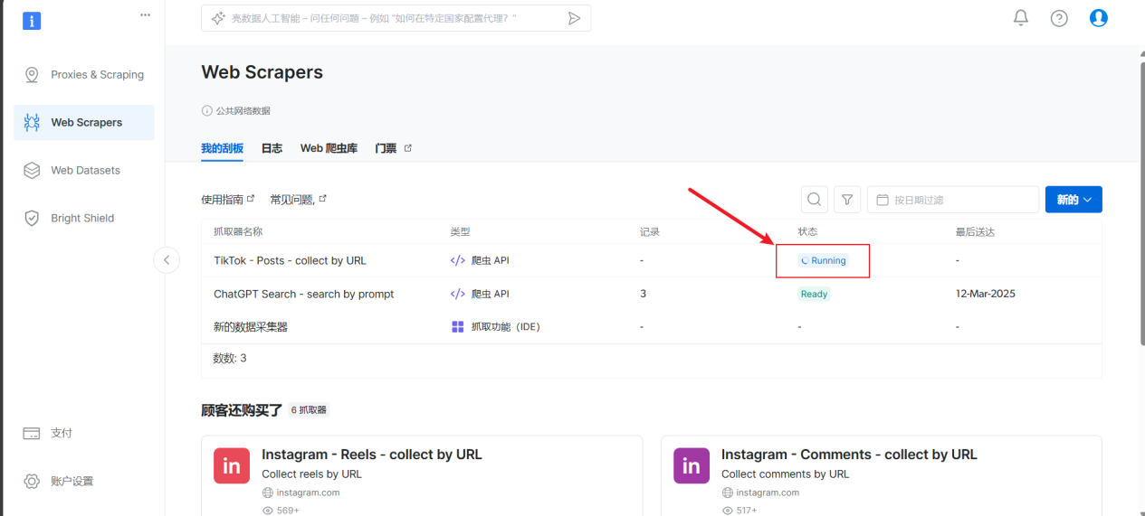This screenshot has height=516, width=1145.
Task: Click the info icon beside 公共网络数据
Action: [206, 110]
